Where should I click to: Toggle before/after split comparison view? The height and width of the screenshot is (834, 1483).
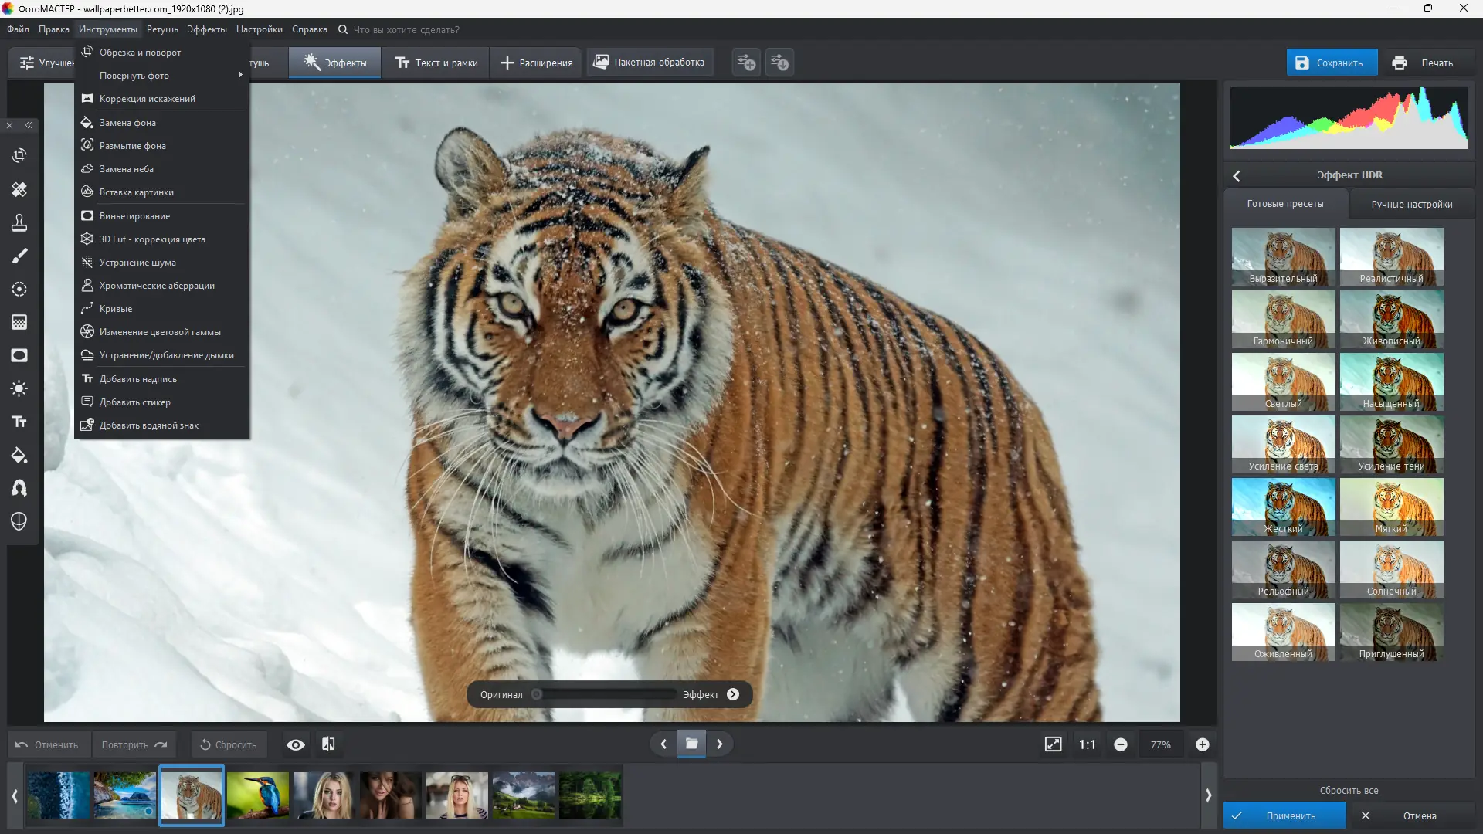pos(328,744)
